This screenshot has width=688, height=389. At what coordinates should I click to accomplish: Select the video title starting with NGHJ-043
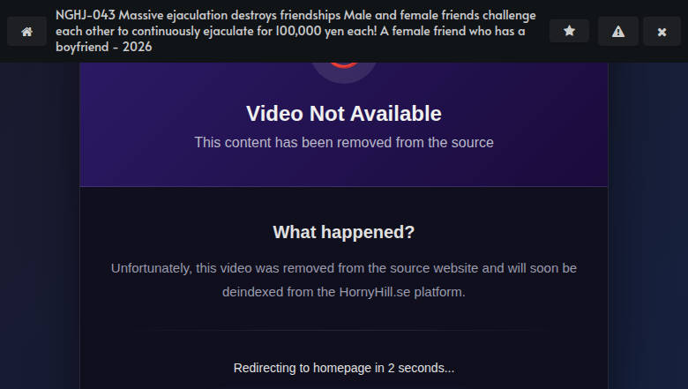pos(295,31)
